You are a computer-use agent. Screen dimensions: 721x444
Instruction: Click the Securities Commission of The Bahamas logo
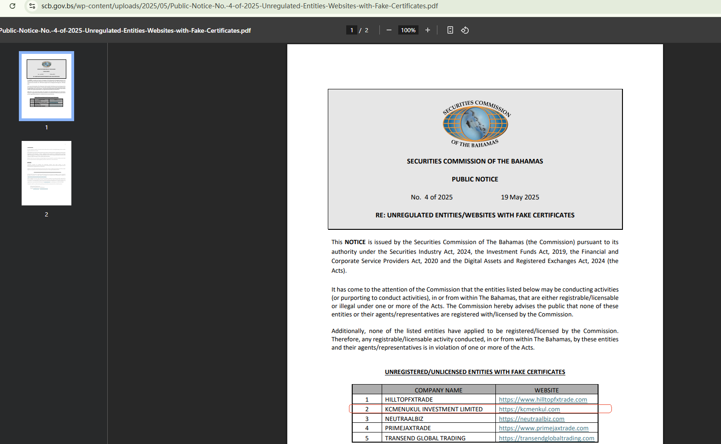coord(476,123)
